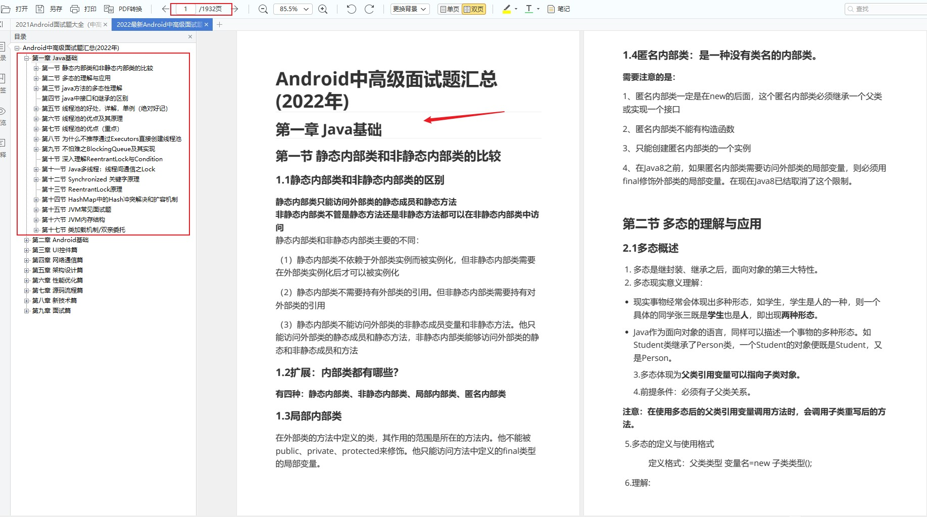Screen dimensions: 927x517
Task: Open the 更换背景 background dropdown
Action: point(410,9)
